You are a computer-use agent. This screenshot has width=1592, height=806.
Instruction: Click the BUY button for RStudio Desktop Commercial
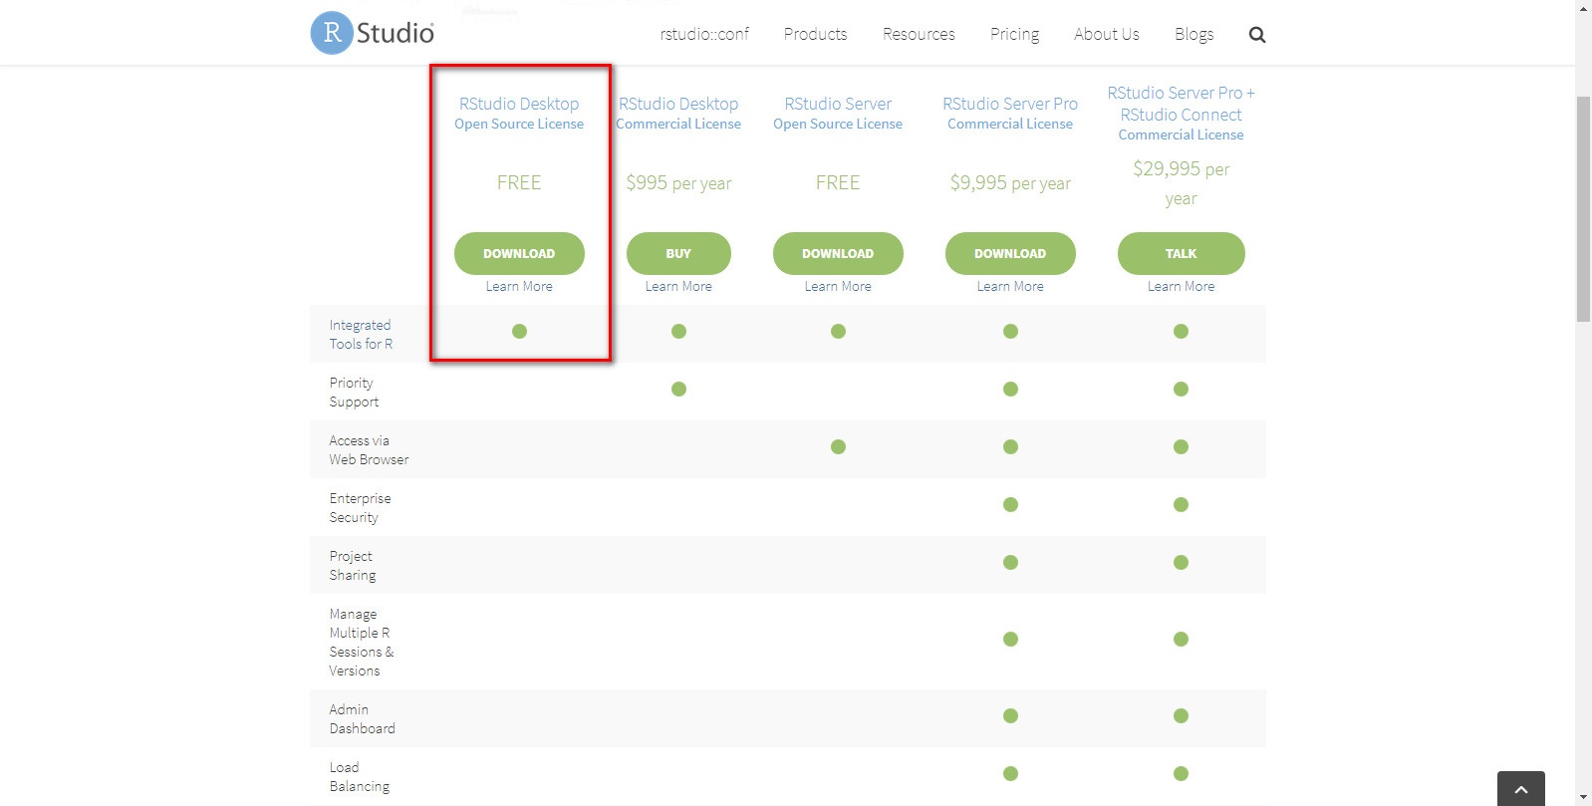678,253
